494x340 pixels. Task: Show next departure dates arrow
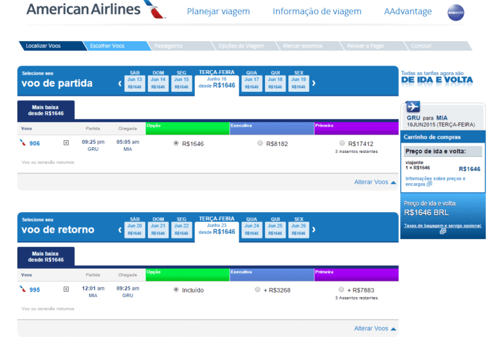(x=314, y=83)
